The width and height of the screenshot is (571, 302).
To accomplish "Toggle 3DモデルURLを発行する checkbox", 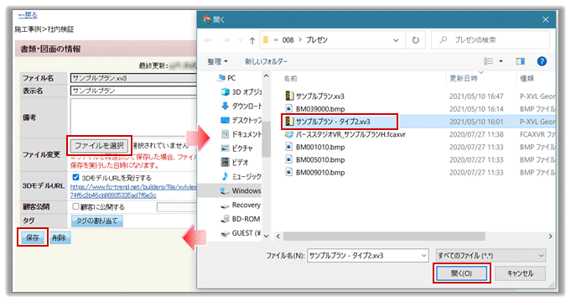I will point(75,177).
